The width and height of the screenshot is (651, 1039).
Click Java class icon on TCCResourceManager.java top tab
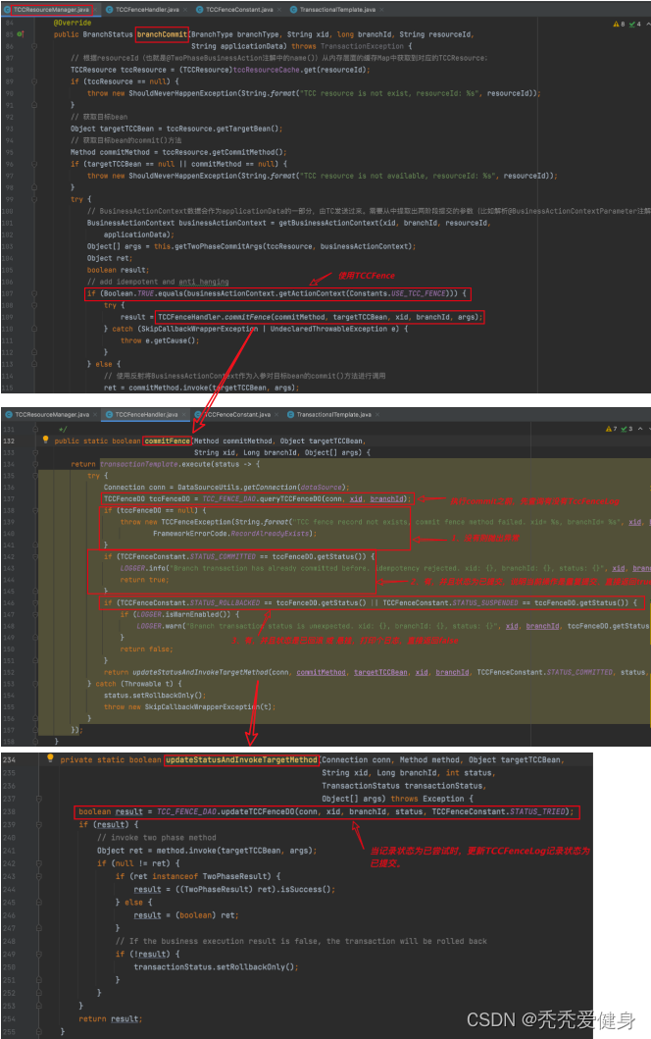[x=7, y=9]
